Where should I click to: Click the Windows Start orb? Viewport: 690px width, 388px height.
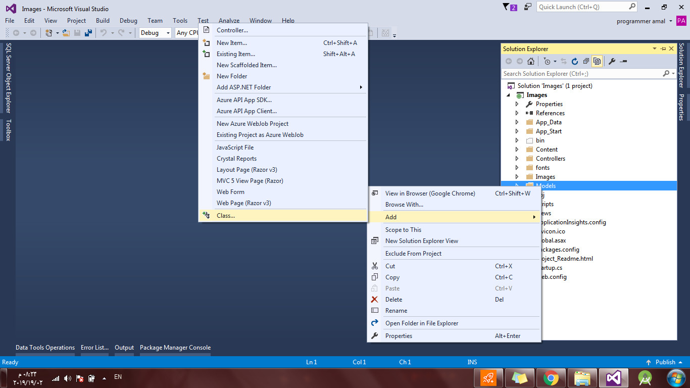click(676, 378)
